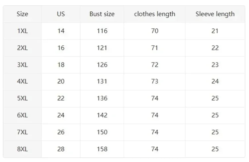Click bust size value 116
The width and height of the screenshot is (249, 162).
(102, 31)
